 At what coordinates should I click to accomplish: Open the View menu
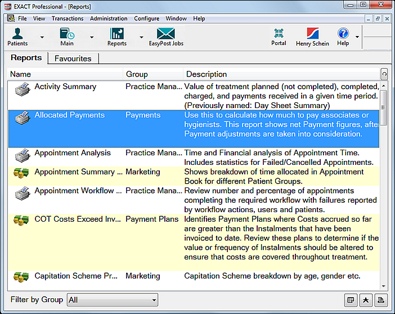[x=39, y=19]
